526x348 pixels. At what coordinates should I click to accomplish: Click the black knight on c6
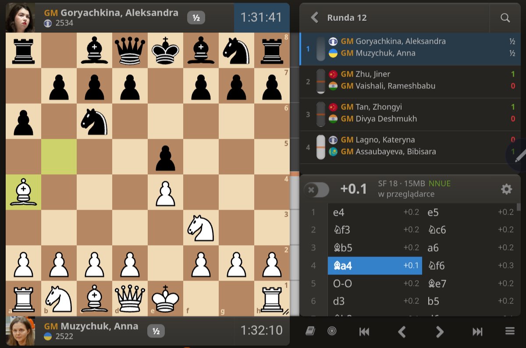point(94,121)
